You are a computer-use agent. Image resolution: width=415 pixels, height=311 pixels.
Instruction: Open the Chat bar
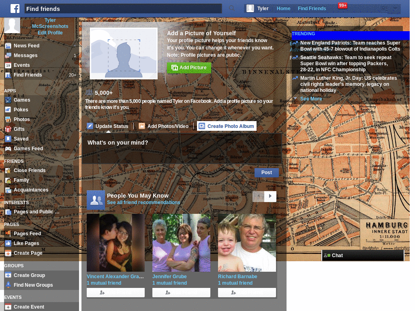click(x=363, y=256)
